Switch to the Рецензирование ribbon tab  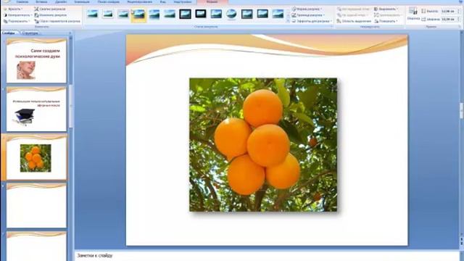[139, 1]
